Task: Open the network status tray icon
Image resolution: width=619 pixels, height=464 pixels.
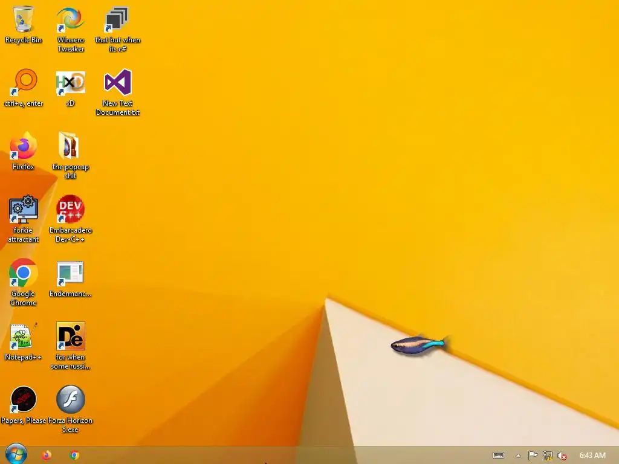Action: point(548,456)
